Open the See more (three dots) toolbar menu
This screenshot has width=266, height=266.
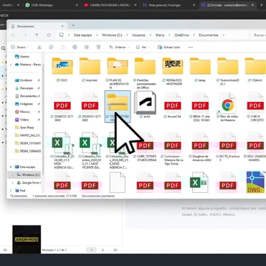(190, 48)
